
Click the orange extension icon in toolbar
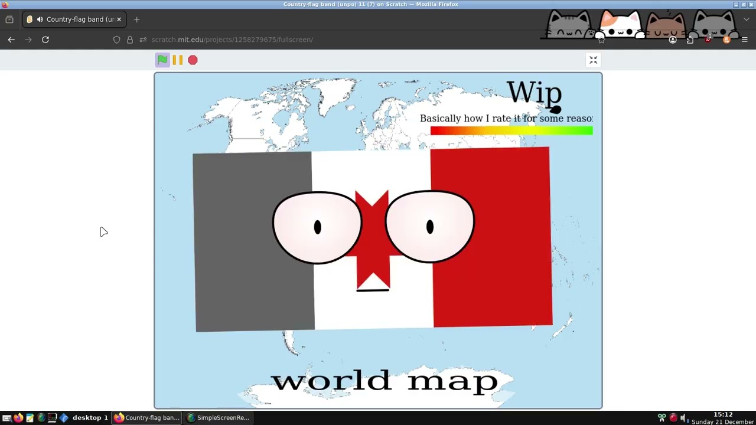726,40
